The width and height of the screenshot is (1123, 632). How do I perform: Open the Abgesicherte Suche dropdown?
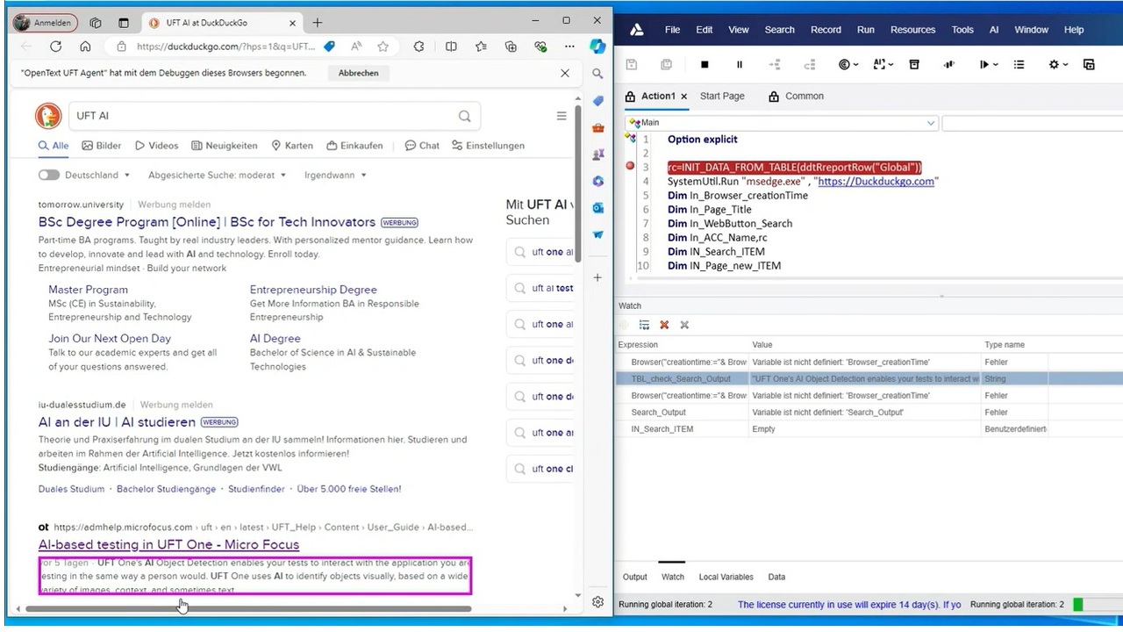pos(217,175)
